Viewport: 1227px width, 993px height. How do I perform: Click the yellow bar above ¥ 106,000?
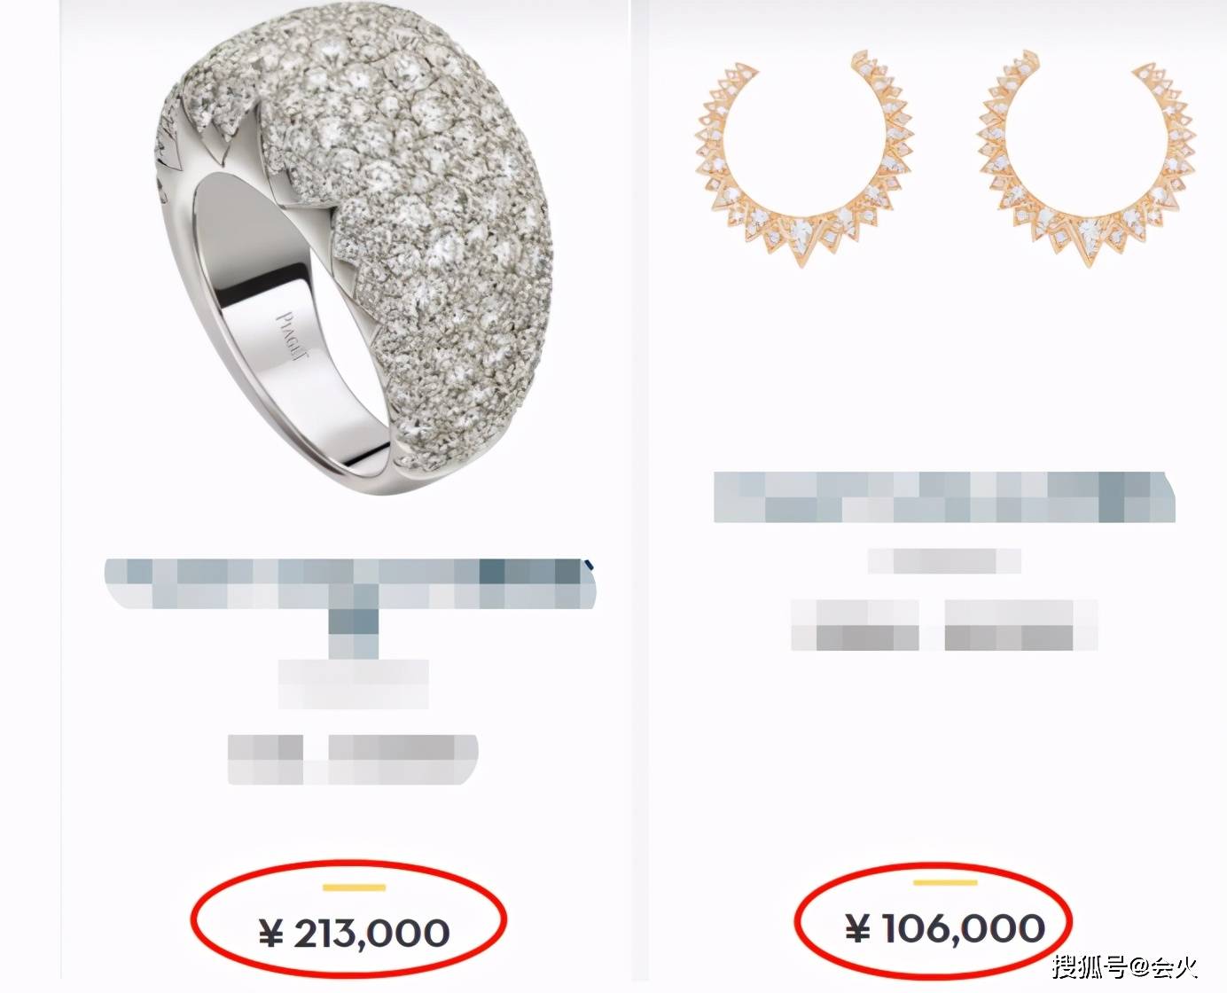pos(944,882)
